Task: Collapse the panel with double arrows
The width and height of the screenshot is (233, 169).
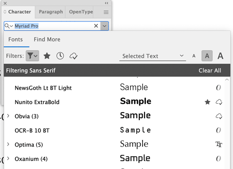Action: [106, 3]
